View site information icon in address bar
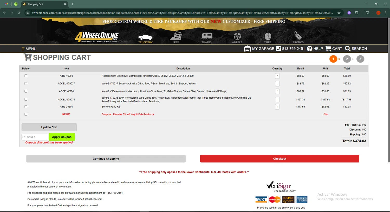The image size is (390, 212). (x=28, y=13)
